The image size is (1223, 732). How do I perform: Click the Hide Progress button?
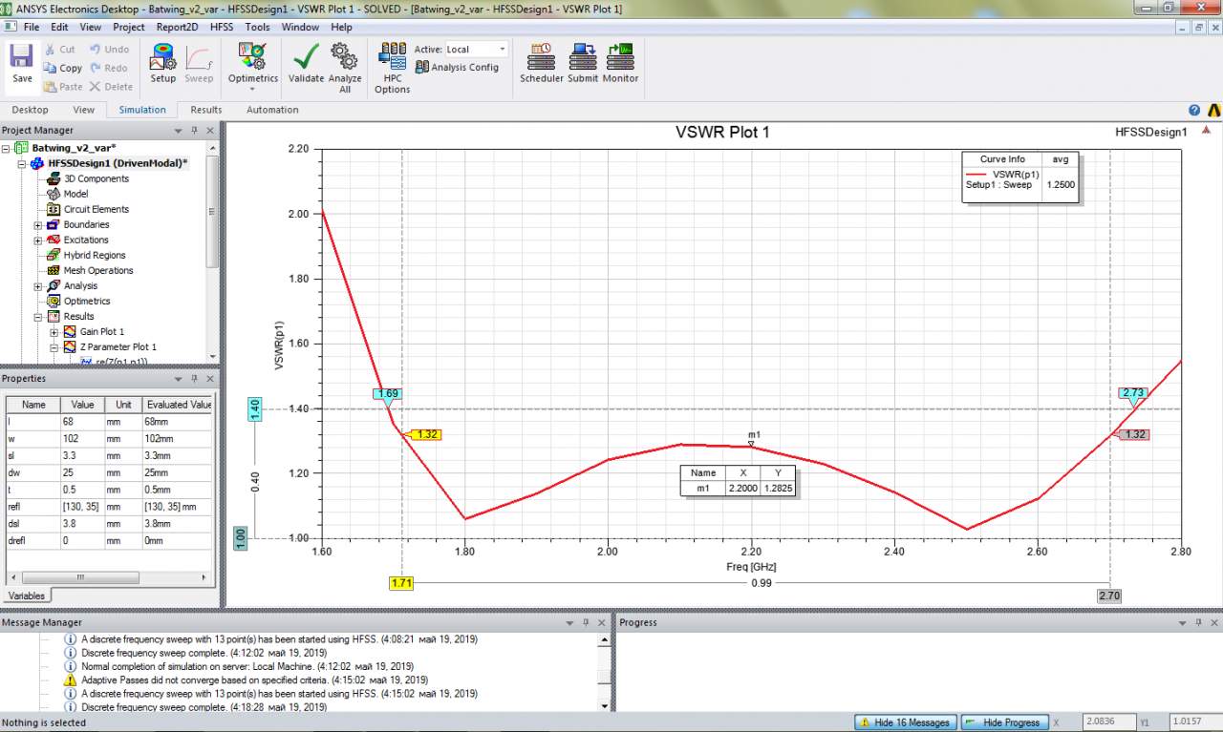[1003, 722]
